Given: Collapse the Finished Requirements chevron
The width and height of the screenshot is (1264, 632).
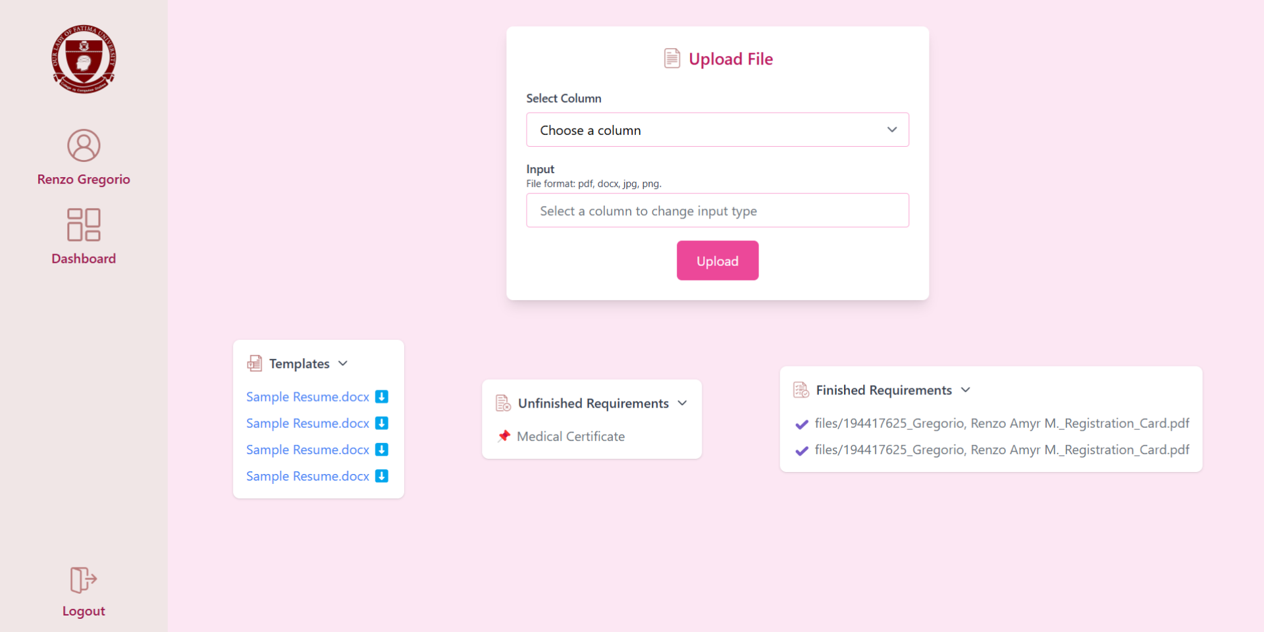Looking at the screenshot, I should [965, 390].
